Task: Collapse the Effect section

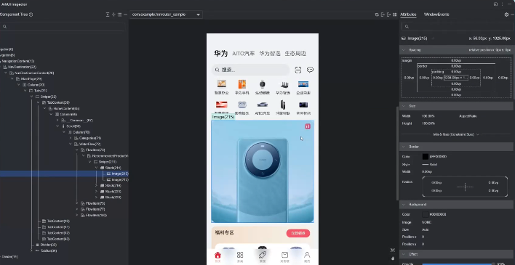Action: point(404,254)
